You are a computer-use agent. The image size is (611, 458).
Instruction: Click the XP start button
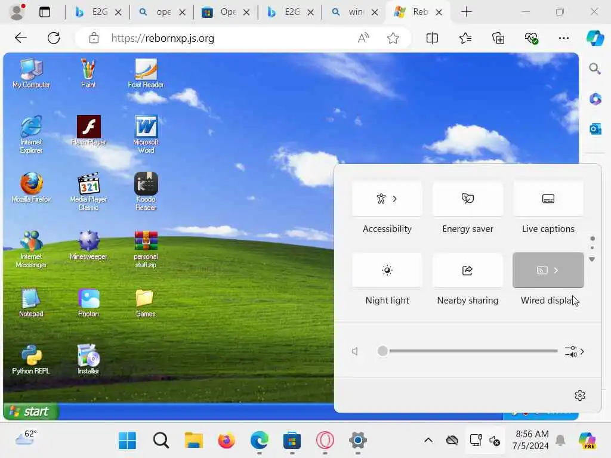click(31, 411)
